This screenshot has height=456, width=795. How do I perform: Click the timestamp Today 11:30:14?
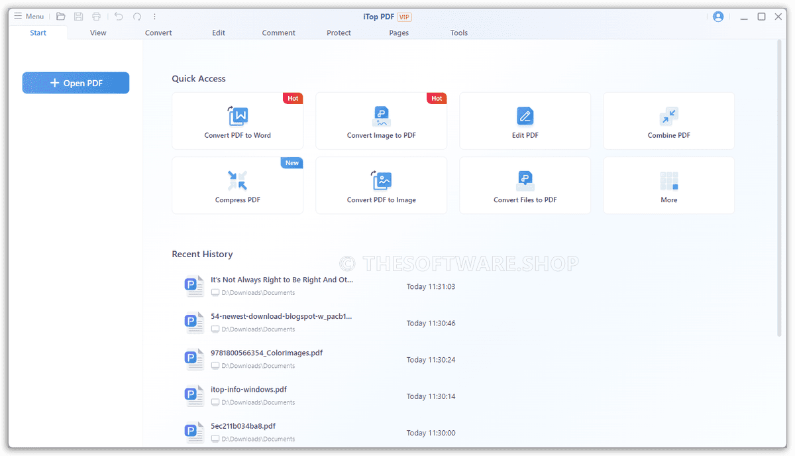[431, 396]
